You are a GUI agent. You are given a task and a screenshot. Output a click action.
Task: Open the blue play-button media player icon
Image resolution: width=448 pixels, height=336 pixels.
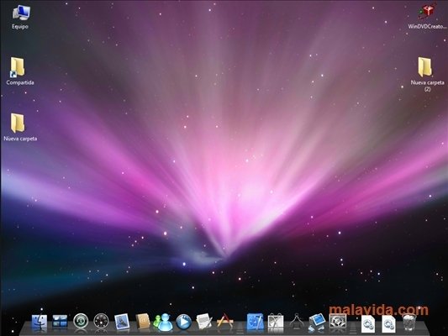[184, 323]
